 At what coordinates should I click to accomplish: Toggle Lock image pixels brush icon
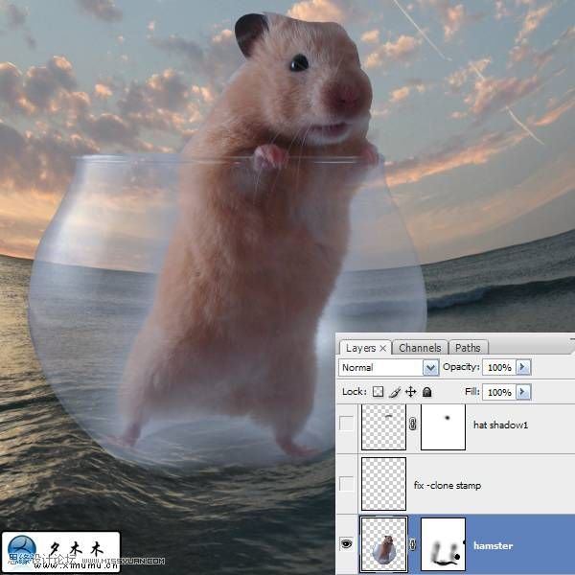[x=395, y=392]
